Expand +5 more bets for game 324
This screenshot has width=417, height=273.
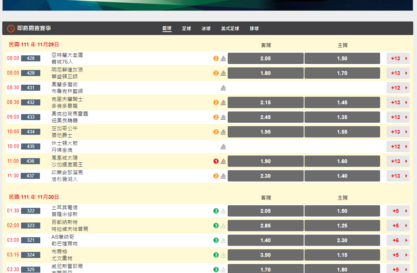[398, 255]
